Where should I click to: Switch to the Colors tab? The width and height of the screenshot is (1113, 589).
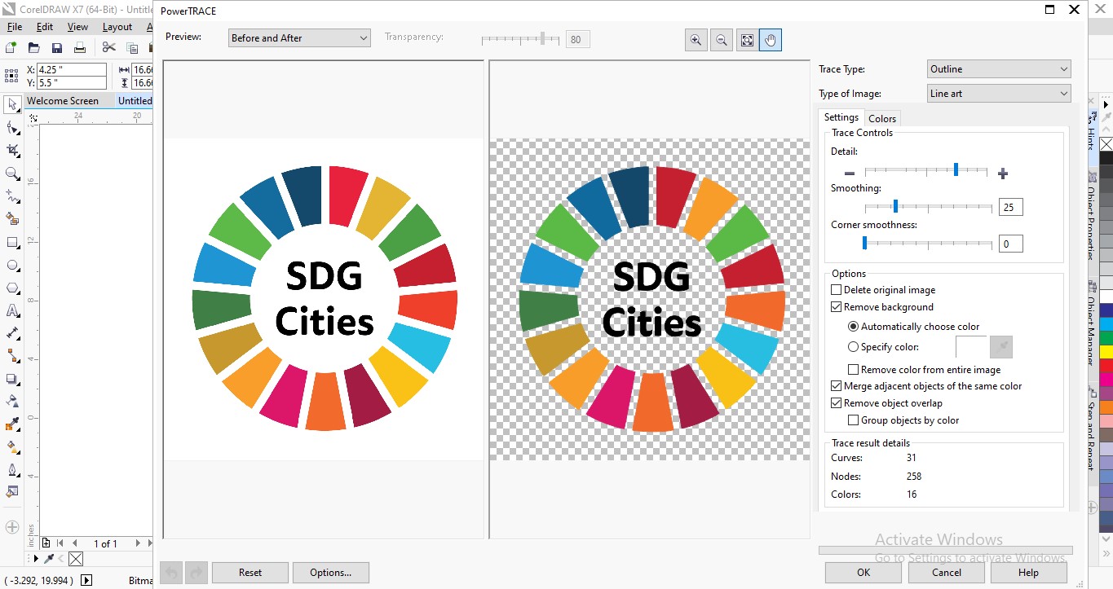(882, 118)
